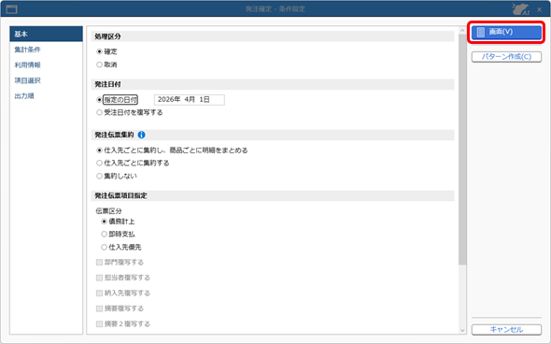Toggle the 摘要２複写する checkbox
This screenshot has height=344, width=551.
coord(99,324)
